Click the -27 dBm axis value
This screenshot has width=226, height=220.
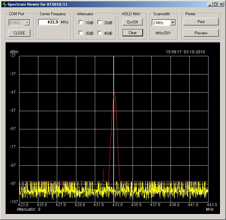(x=13, y=56)
